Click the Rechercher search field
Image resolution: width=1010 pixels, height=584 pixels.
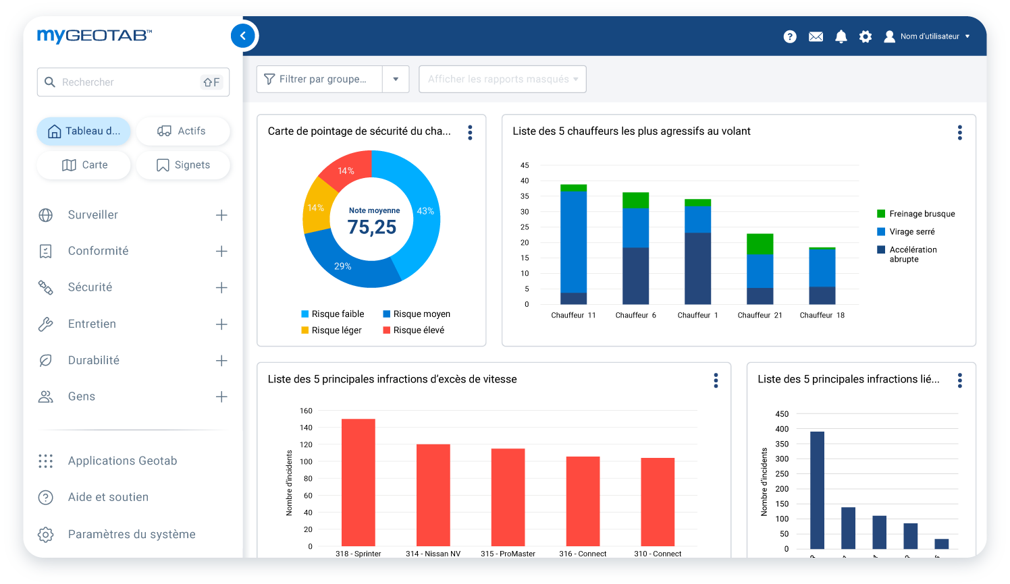[x=128, y=82]
